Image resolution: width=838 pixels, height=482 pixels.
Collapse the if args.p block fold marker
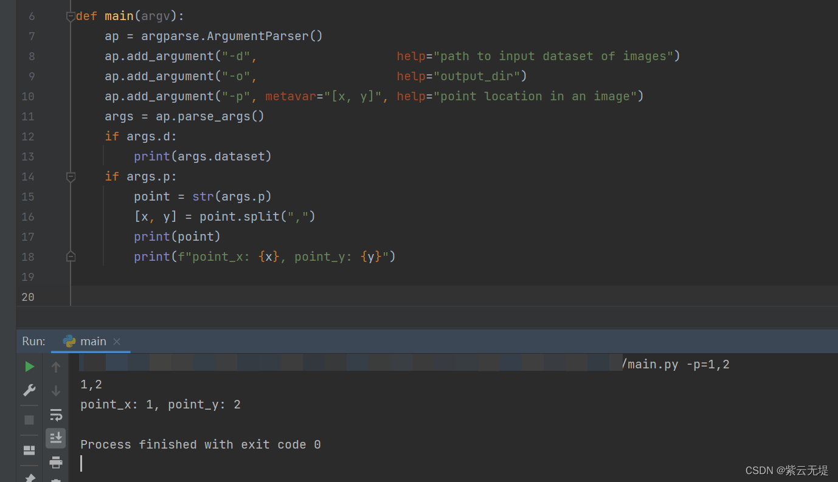pyautogui.click(x=71, y=177)
